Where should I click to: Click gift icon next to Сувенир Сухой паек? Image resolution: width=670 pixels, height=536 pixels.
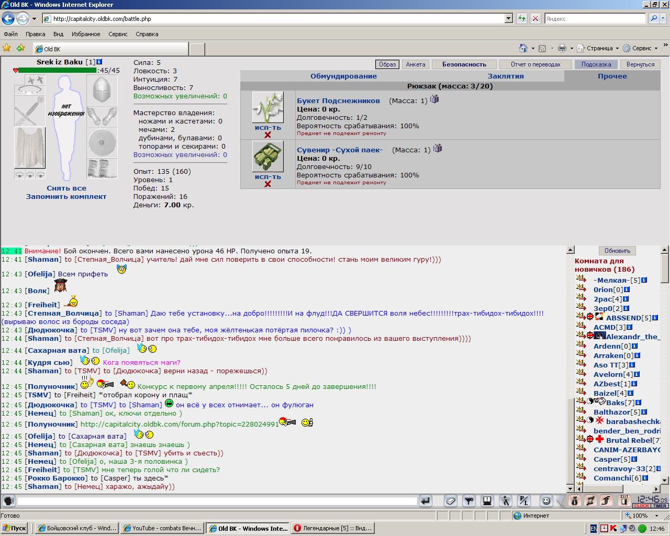pyautogui.click(x=437, y=148)
